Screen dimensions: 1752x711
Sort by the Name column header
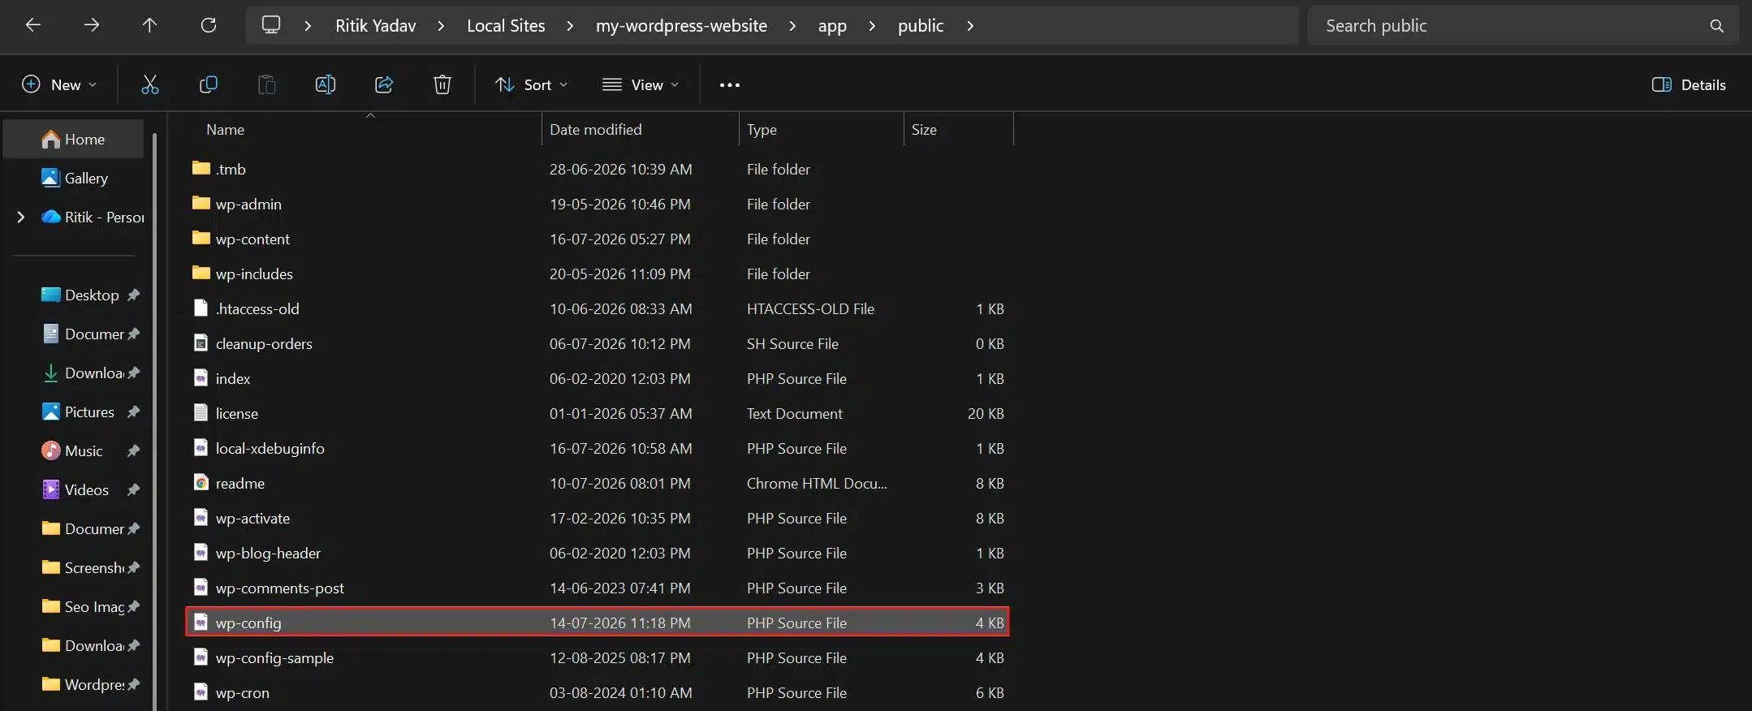click(x=225, y=129)
